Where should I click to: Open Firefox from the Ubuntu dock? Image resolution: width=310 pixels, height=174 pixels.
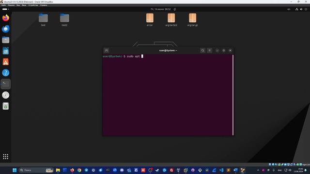click(5, 18)
